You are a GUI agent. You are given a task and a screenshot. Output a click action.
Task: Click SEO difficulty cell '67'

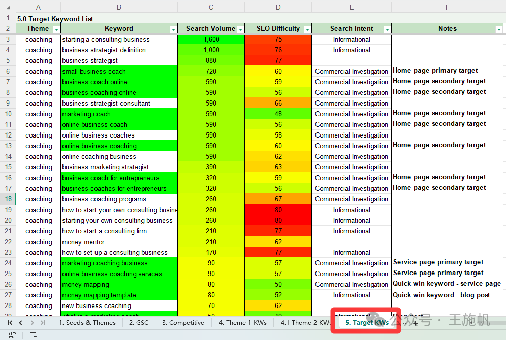coord(278,199)
